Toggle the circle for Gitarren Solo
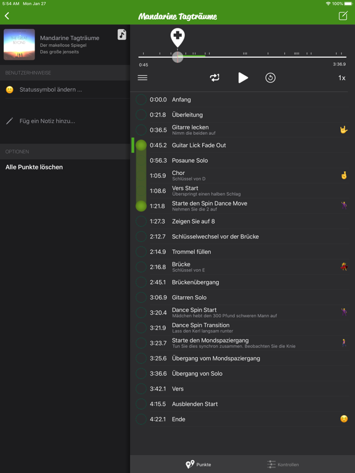Image resolution: width=355 pixels, height=473 pixels. tap(141, 297)
